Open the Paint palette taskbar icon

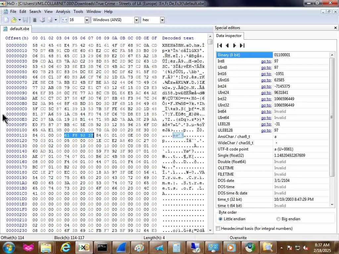[139, 247]
